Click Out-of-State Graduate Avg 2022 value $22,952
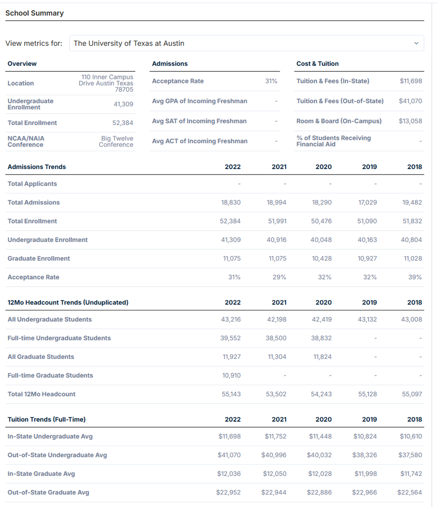 pos(229,493)
